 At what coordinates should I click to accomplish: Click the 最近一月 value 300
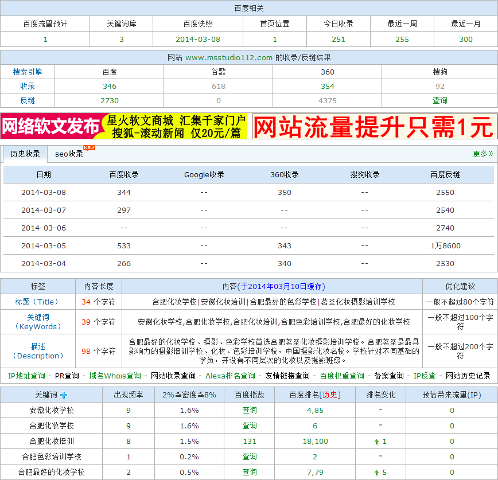point(466,40)
